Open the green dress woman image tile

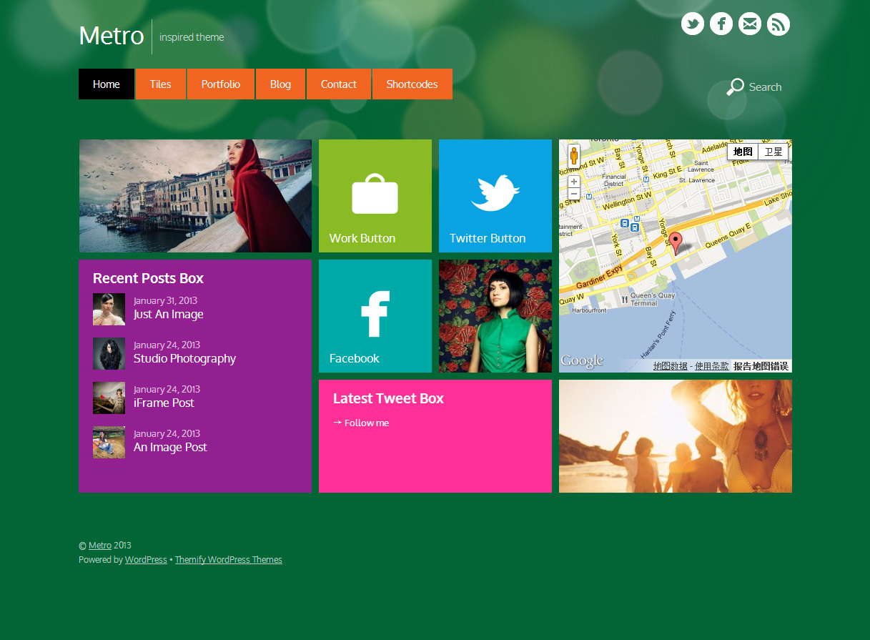[x=495, y=316]
